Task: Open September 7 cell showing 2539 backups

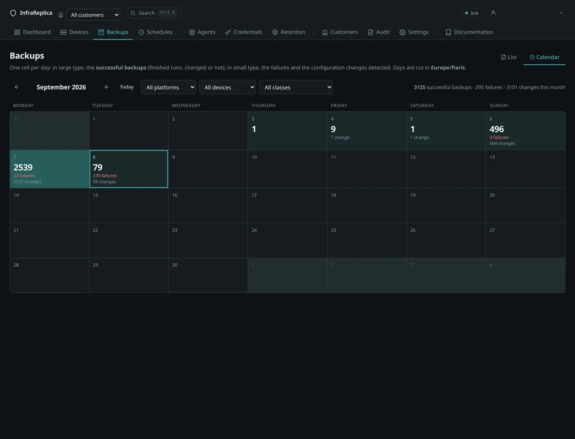Action: pyautogui.click(x=49, y=169)
